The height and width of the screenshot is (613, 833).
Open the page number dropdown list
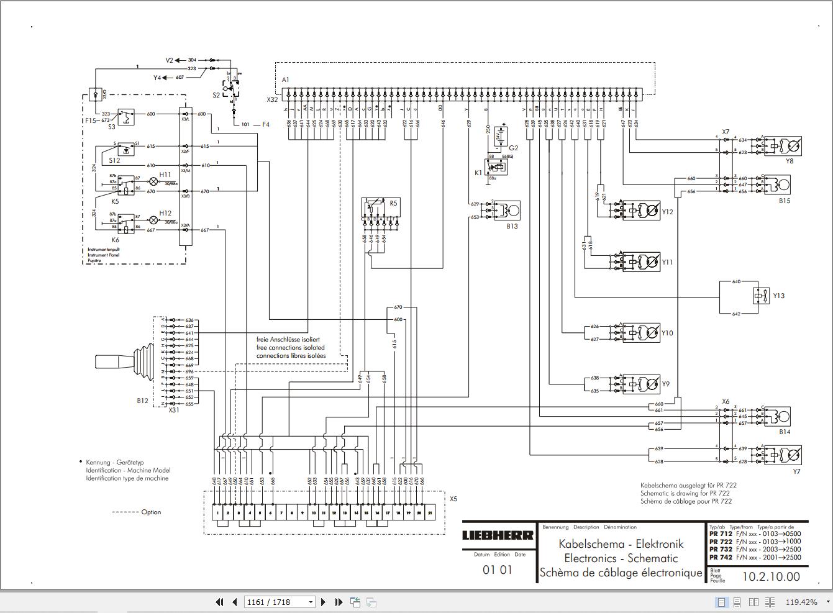pos(311,602)
